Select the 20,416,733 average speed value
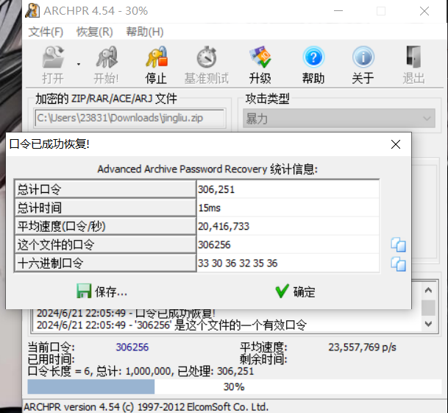The image size is (448, 413). [224, 227]
